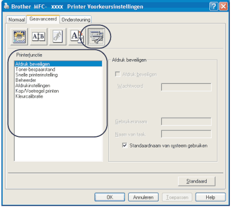The height and width of the screenshot is (207, 231).
Task: Select the Geavanceerd tab
Action: 43,19
